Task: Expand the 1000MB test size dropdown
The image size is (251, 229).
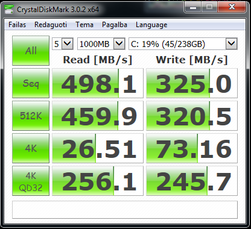Action: [x=119, y=43]
